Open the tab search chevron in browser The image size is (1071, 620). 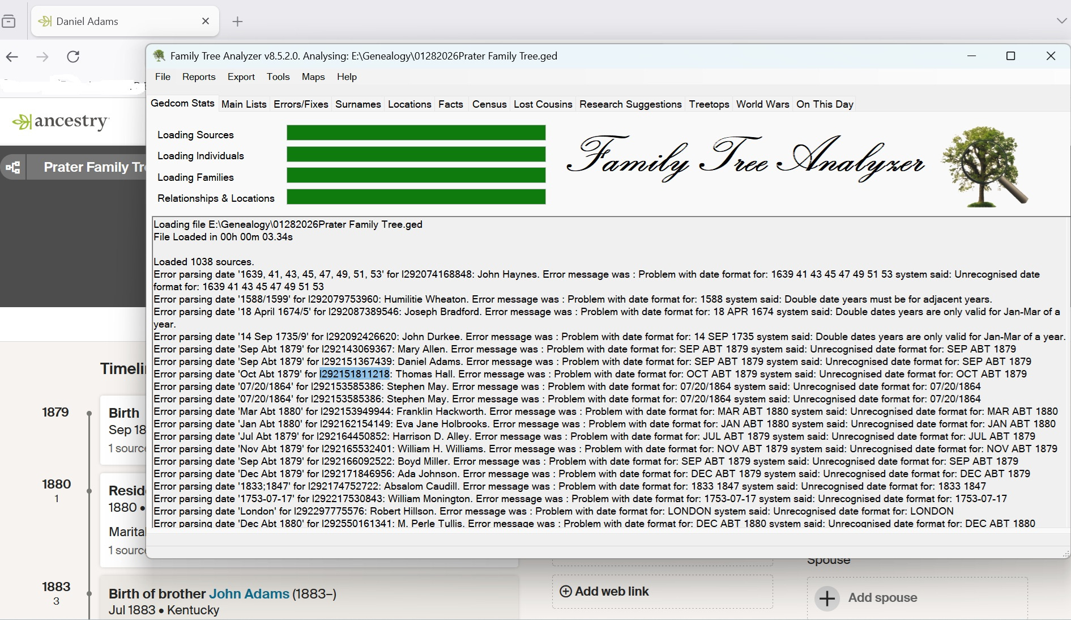[x=1061, y=21]
